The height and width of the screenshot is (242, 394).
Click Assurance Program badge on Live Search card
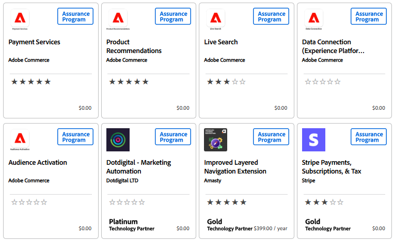pos(271,16)
